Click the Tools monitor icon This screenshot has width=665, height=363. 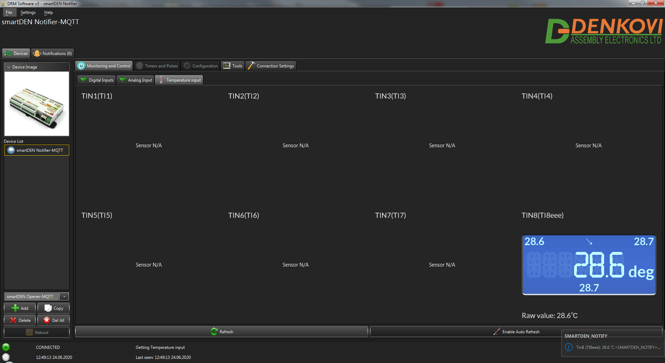pyautogui.click(x=227, y=66)
